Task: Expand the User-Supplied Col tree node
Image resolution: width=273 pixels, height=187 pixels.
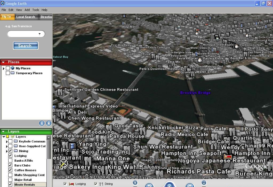Action: [7, 146]
